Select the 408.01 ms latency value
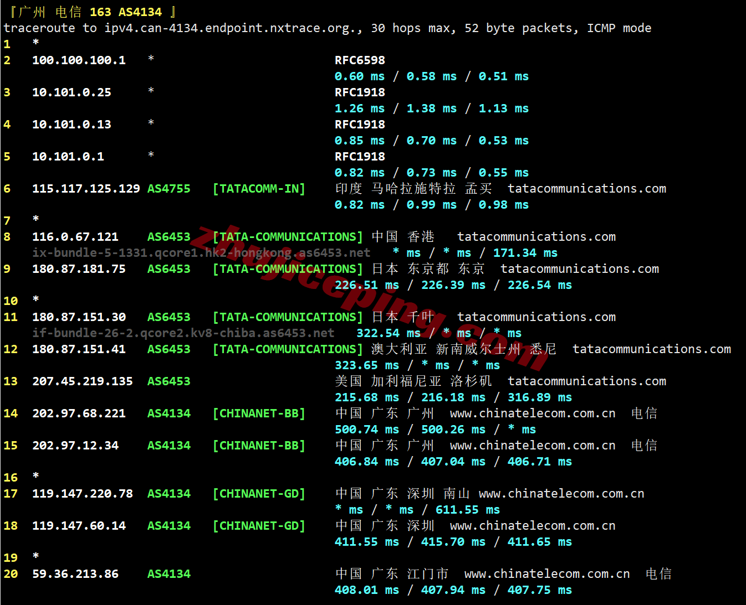This screenshot has width=746, height=605. pos(367,590)
